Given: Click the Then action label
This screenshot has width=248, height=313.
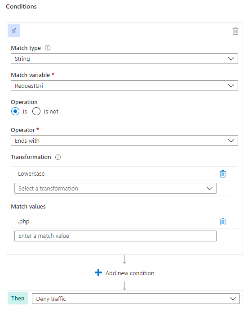Looking at the screenshot, I should coord(18,298).
